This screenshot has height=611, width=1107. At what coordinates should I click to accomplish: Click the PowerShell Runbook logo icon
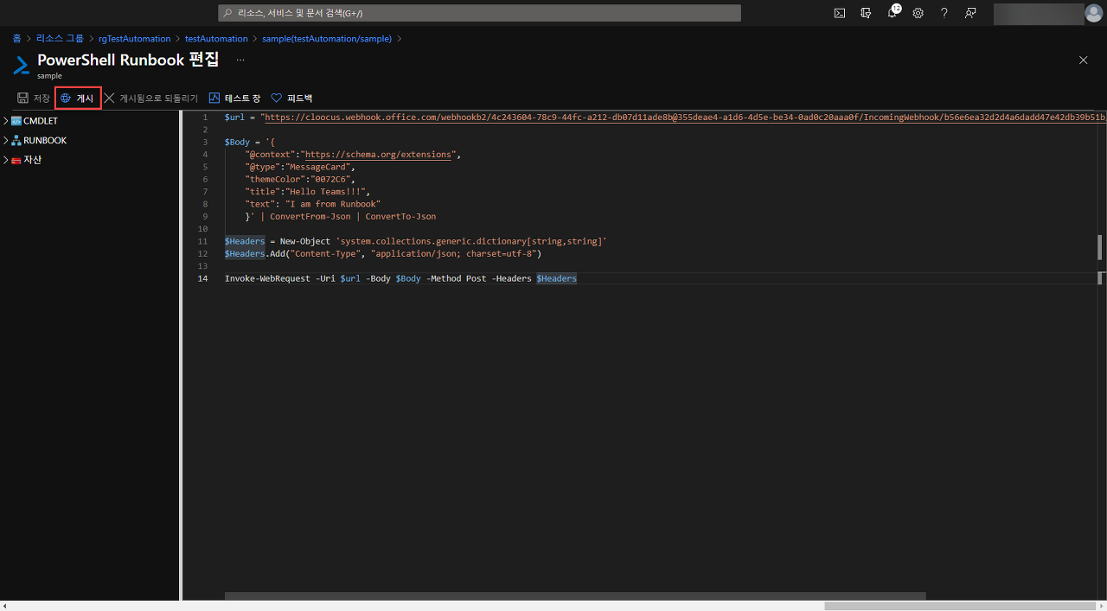point(21,66)
